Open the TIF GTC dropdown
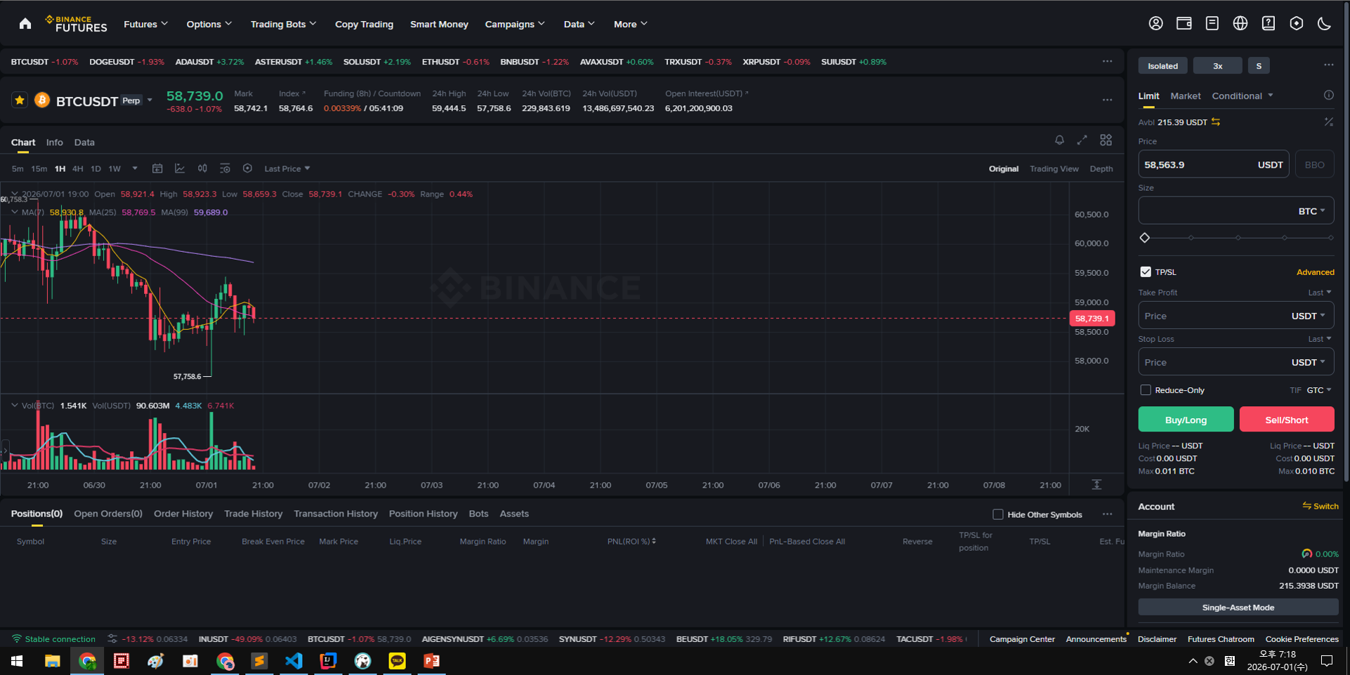The width and height of the screenshot is (1350, 675). pos(1318,390)
